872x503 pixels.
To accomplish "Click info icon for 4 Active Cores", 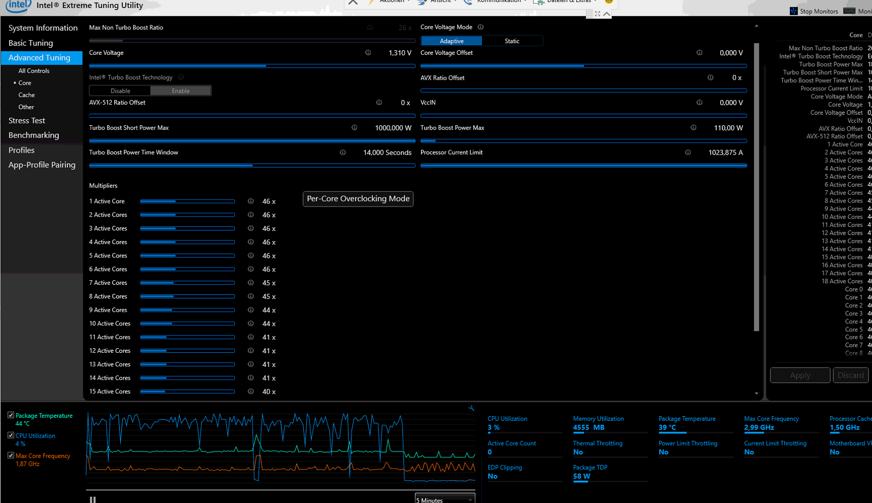I will (251, 242).
